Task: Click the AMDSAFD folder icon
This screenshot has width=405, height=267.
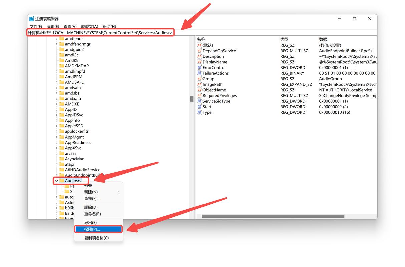Action: click(62, 82)
